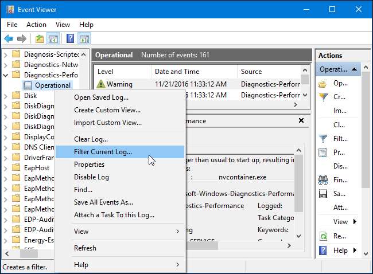
Task: Click Attach task link in Actions pane
Action: [340, 208]
